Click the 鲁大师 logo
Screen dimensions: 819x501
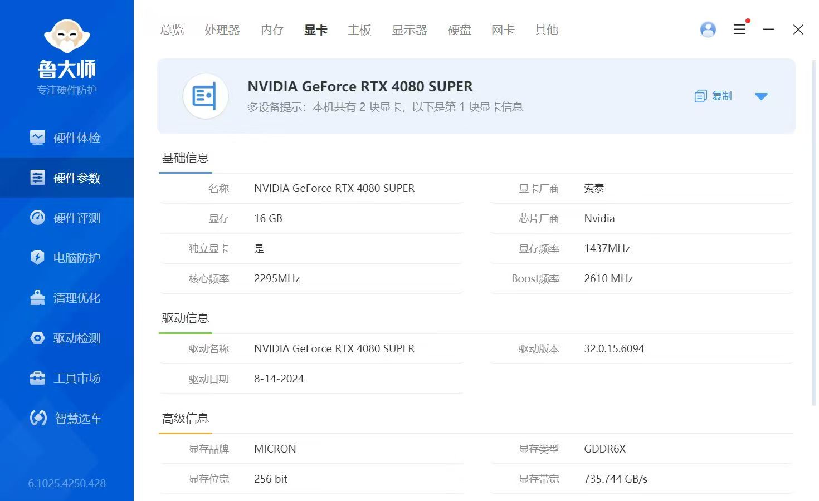click(x=67, y=56)
